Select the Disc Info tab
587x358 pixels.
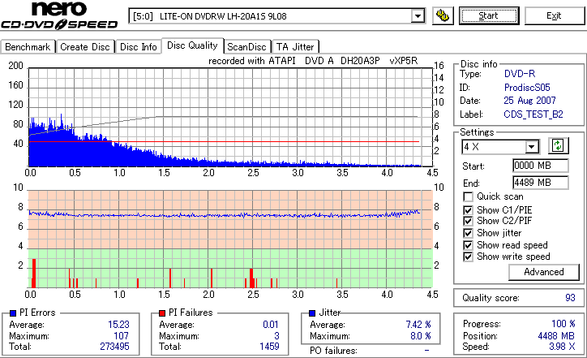[x=138, y=47]
